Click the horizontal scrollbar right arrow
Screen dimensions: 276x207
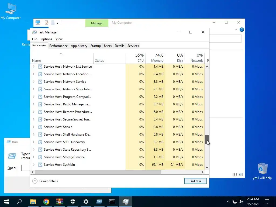tap(202, 172)
